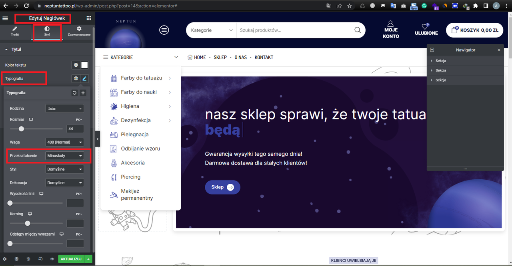Image resolution: width=512 pixels, height=266 pixels.
Task: Select the Piercing category
Action: [131, 177]
